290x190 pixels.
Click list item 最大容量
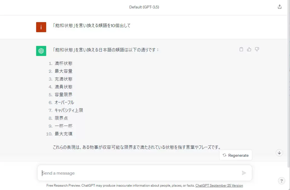(x=64, y=71)
